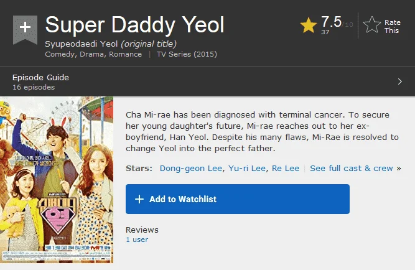415x270 pixels.
Task: Click the plus icon in Add to Watchlist
Action: 139,199
